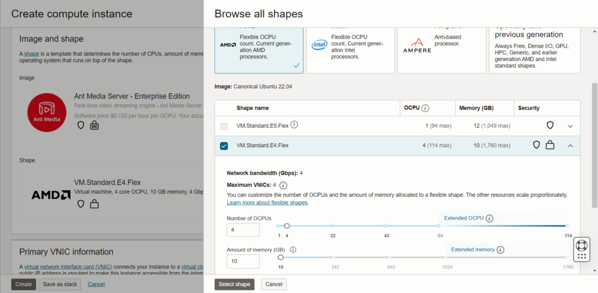
Task: Click the Memory (GB) column header
Action: click(476, 108)
